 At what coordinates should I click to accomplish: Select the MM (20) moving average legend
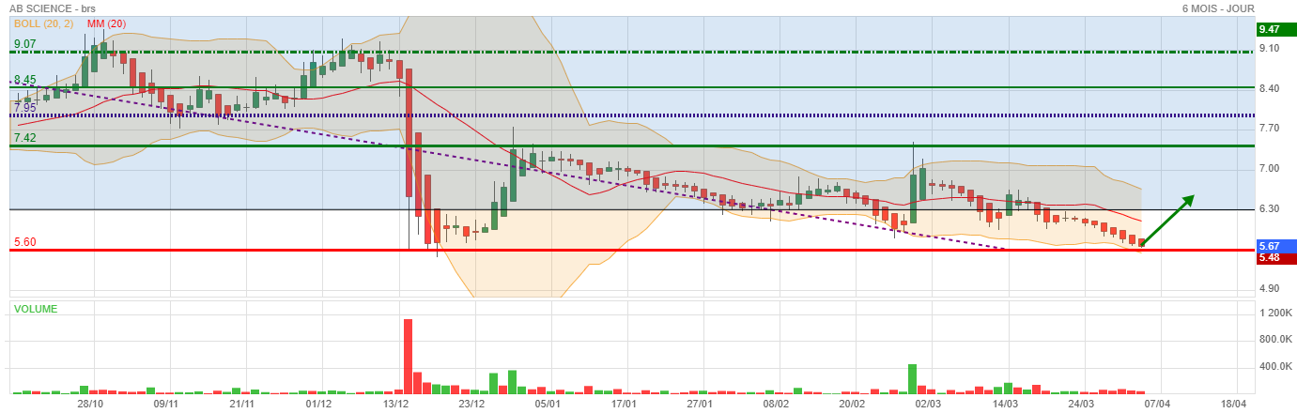coord(104,23)
